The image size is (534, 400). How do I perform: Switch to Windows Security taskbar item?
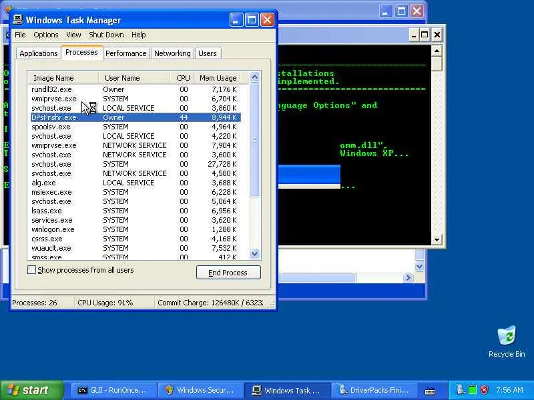[x=200, y=391]
